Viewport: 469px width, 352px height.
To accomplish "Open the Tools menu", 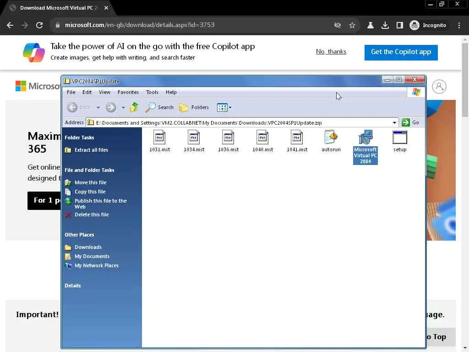I will [x=152, y=92].
